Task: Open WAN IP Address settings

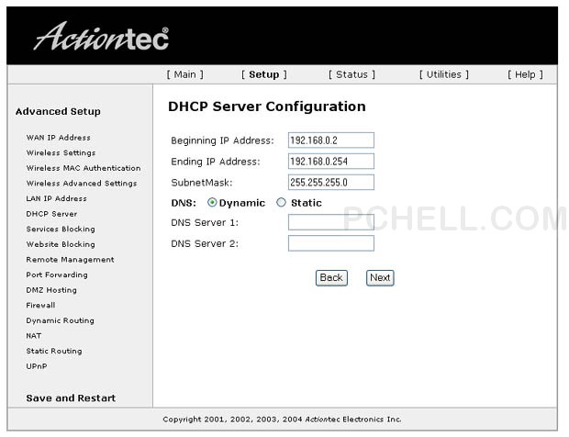Action: coord(58,138)
